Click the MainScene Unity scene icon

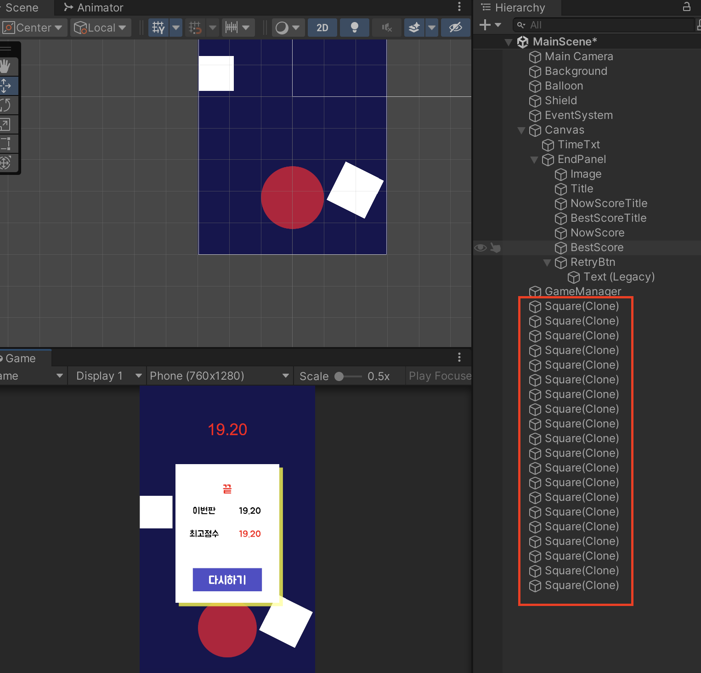(x=523, y=42)
